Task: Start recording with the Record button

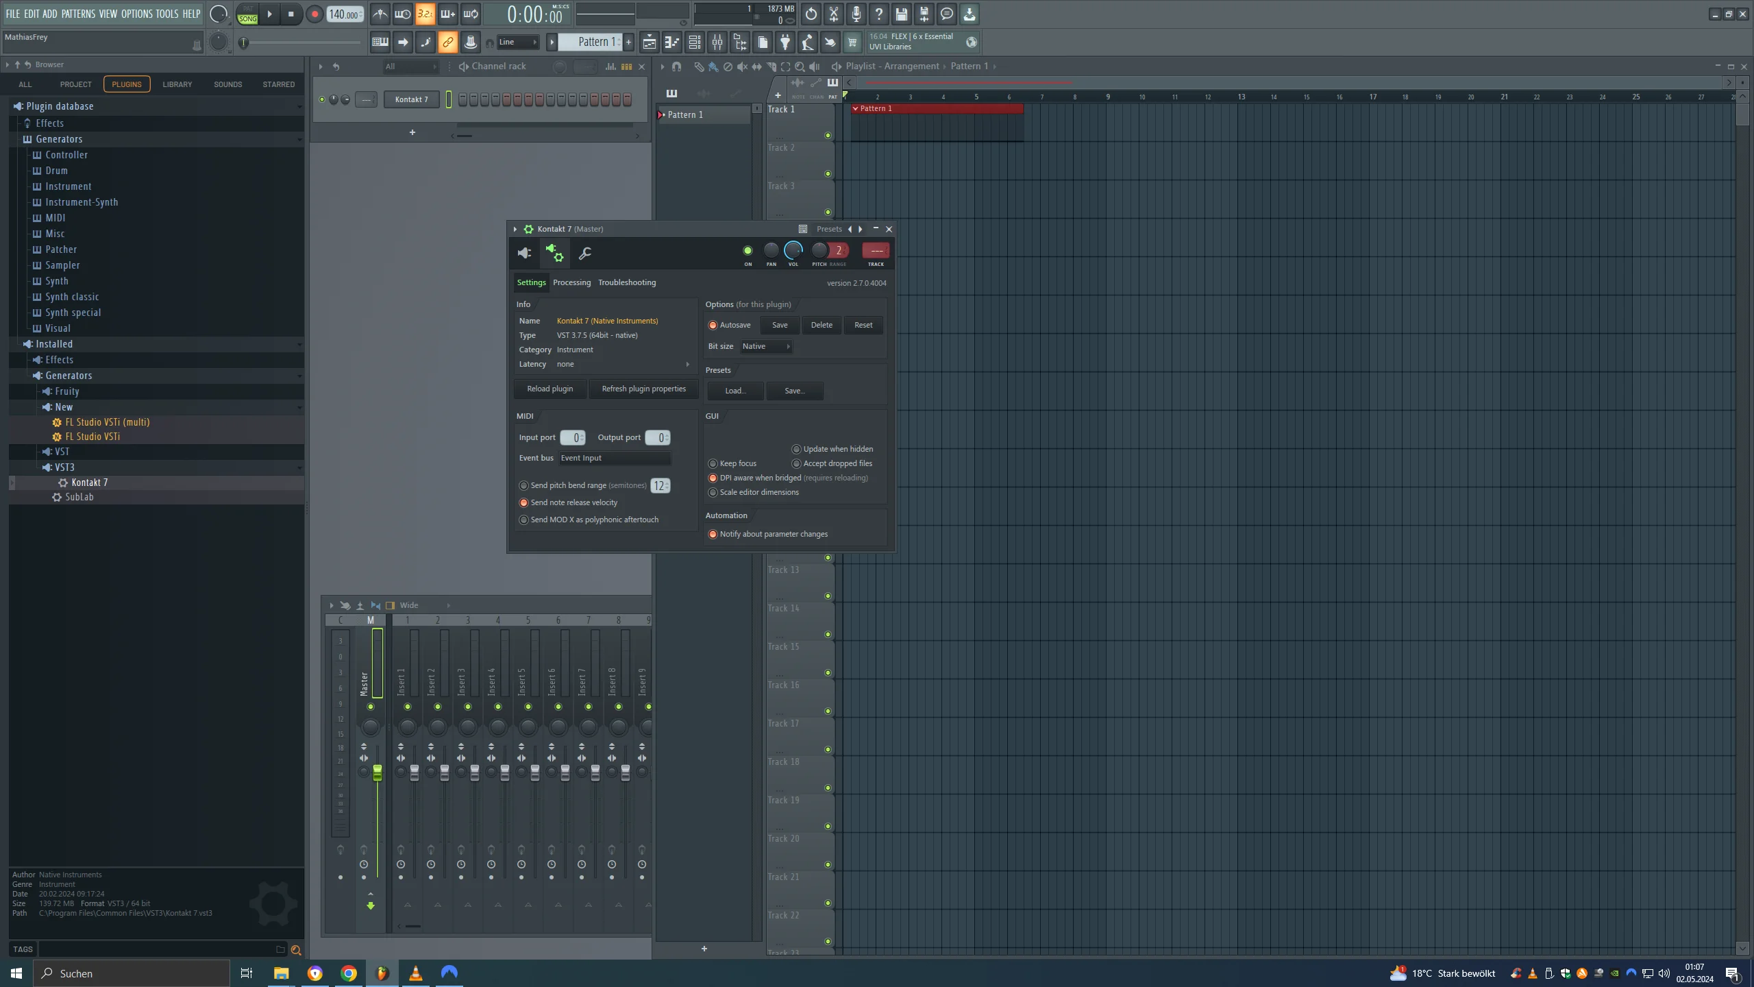Action: tap(314, 14)
